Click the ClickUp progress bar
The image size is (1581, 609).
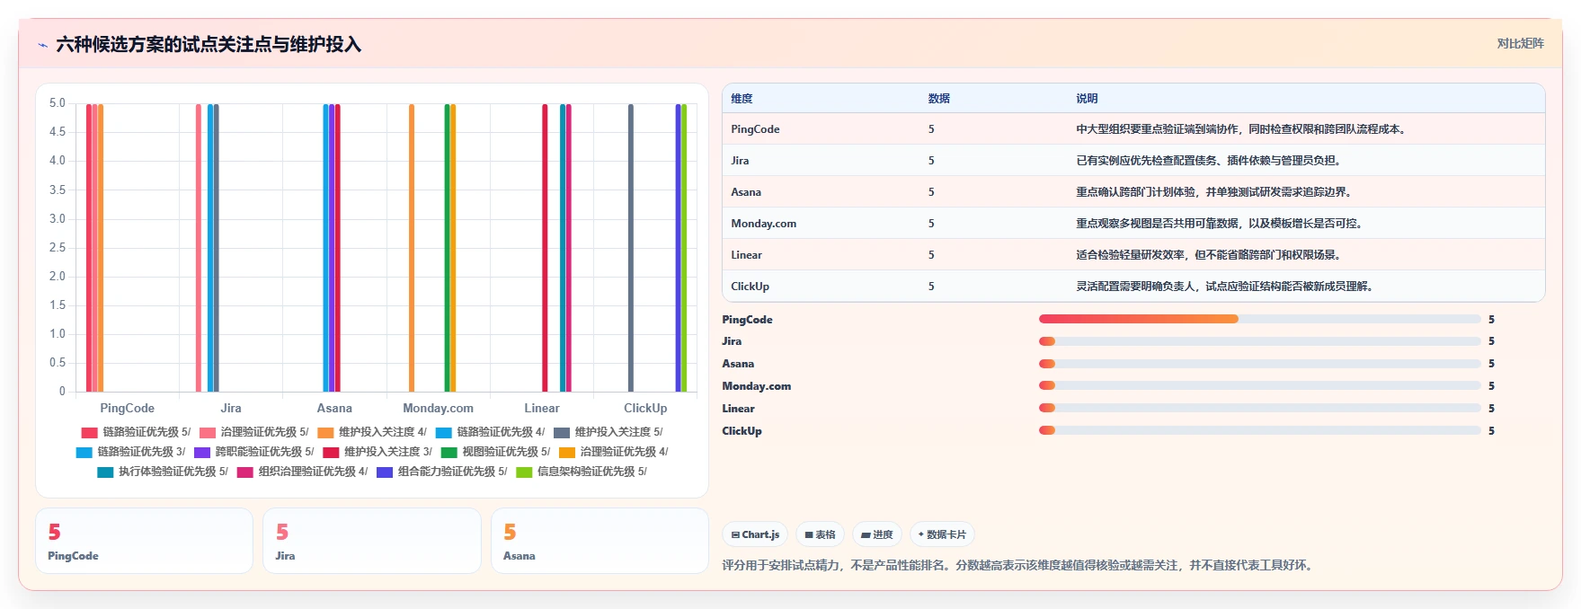(1259, 430)
